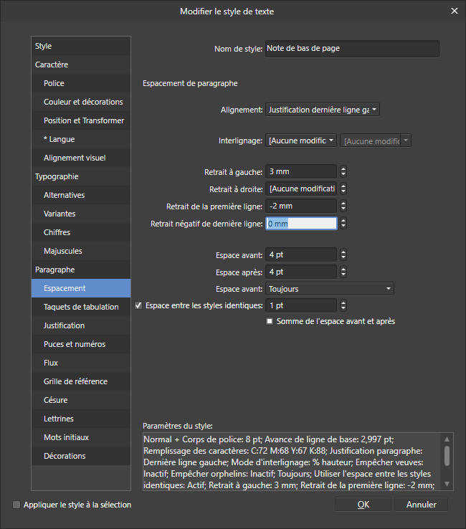Open Position et Transformer page
466x529 pixels.
pos(81,120)
